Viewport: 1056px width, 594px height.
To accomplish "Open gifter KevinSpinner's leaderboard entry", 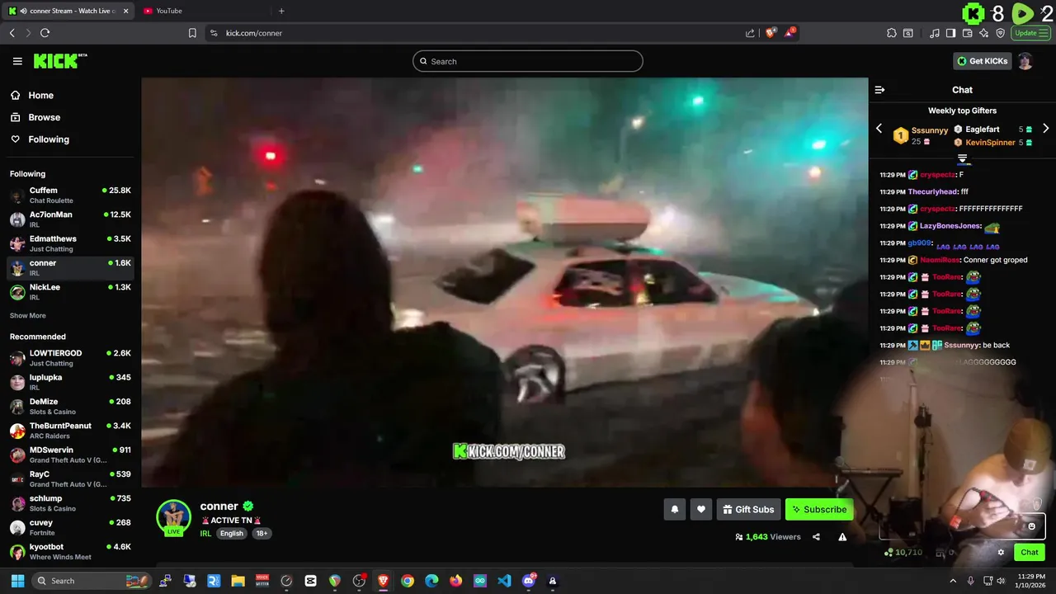I will point(993,143).
